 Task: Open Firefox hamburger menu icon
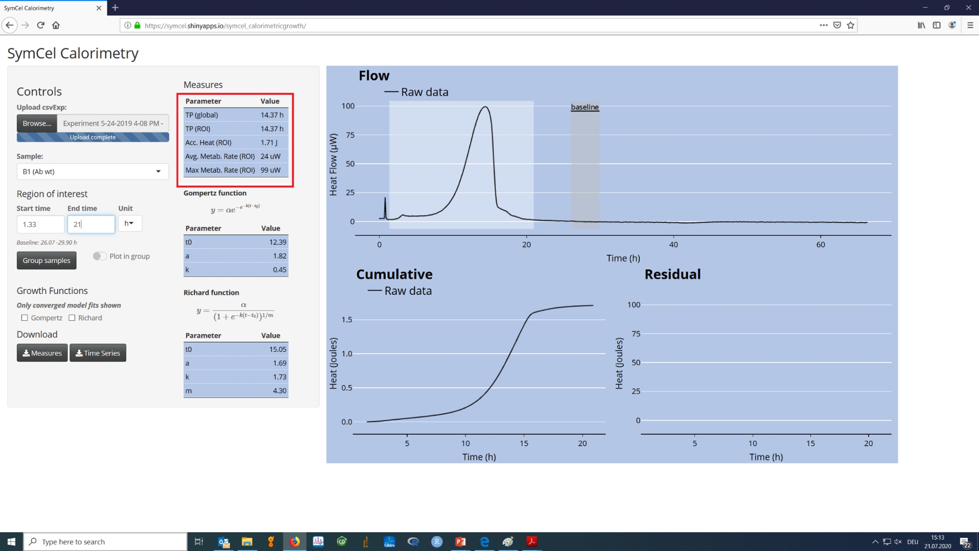pos(970,25)
